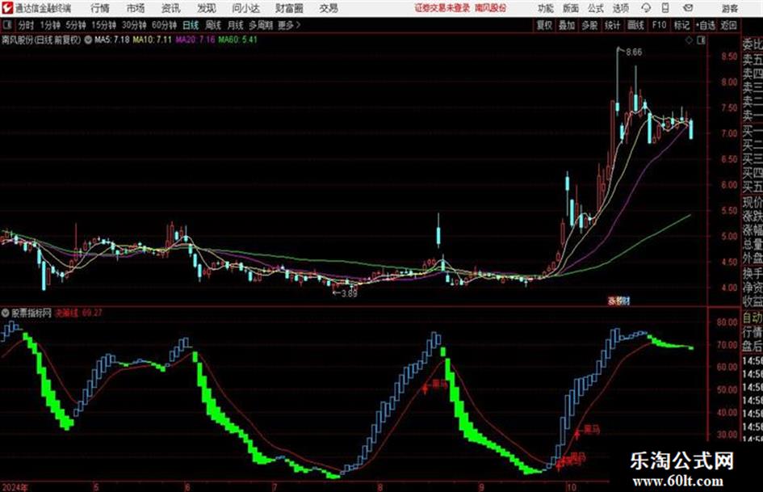Select the 周线 weekly period tab
The height and width of the screenshot is (492, 763).
point(213,25)
